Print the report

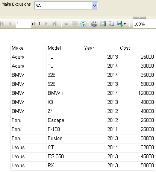coord(94,24)
